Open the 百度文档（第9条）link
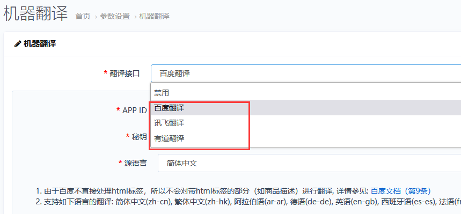 coord(401,191)
